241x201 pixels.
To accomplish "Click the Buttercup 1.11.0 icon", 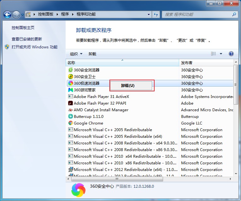I will [71, 116].
